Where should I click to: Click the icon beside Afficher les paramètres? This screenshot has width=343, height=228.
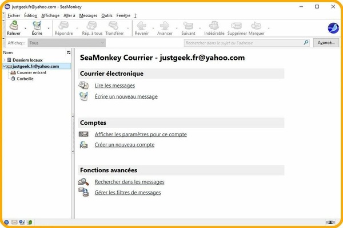coord(83,134)
